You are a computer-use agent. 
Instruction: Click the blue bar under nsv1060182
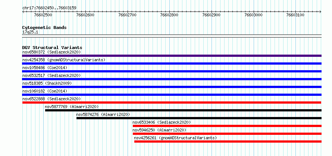click(x=172, y=95)
